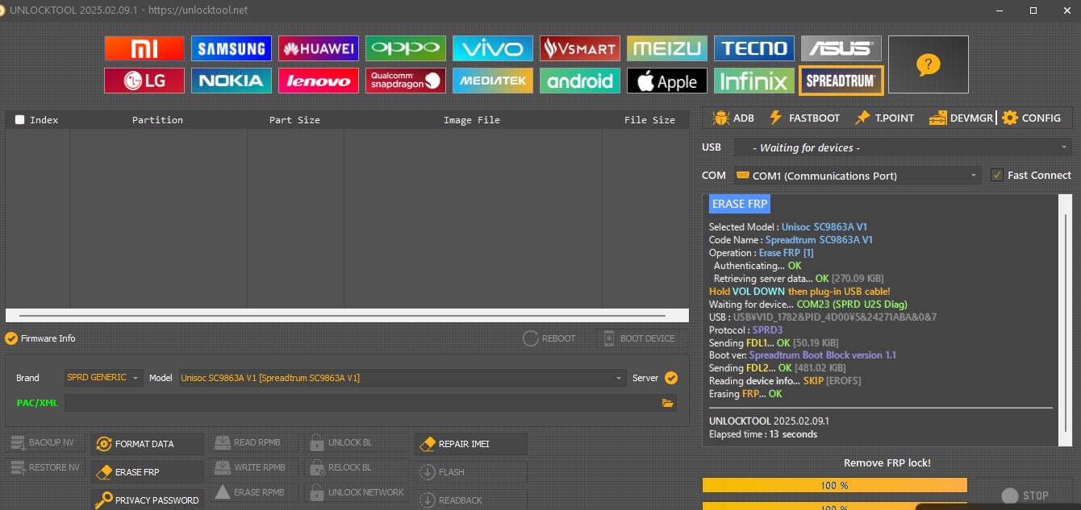Click the ERASE FRP button
The width and height of the screenshot is (1081, 510).
pos(147,472)
